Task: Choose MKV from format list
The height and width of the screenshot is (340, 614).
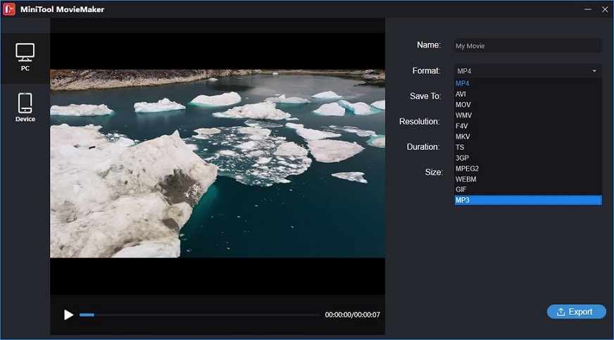Action: point(528,137)
